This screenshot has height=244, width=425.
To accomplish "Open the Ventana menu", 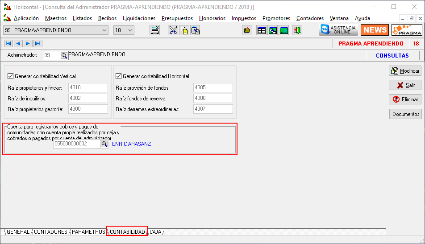I will point(339,18).
